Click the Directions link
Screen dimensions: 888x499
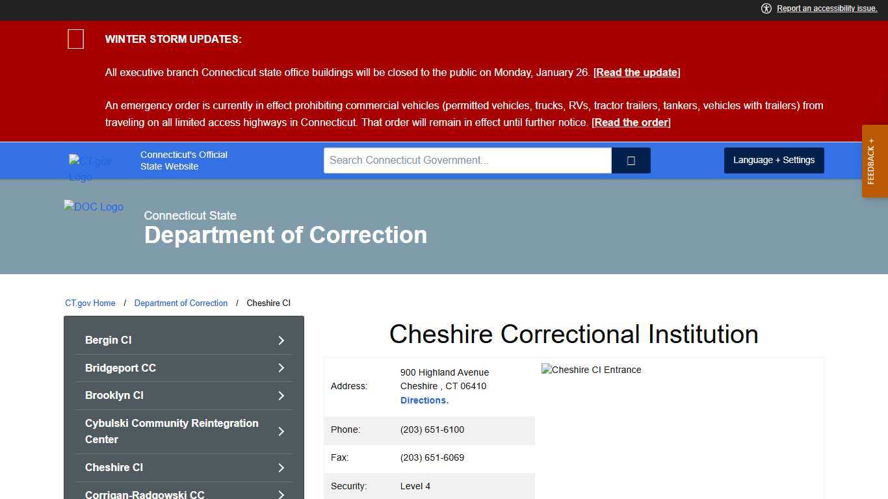(423, 400)
